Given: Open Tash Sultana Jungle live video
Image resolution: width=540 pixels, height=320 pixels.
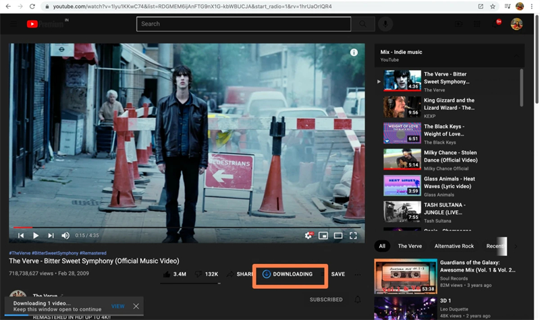Looking at the screenshot, I should pyautogui.click(x=448, y=212).
